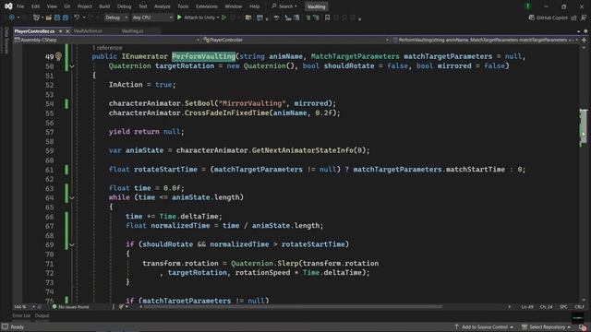Toggle pin on PlayerController.cs tab
The height and width of the screenshot is (332, 591).
tap(60, 31)
